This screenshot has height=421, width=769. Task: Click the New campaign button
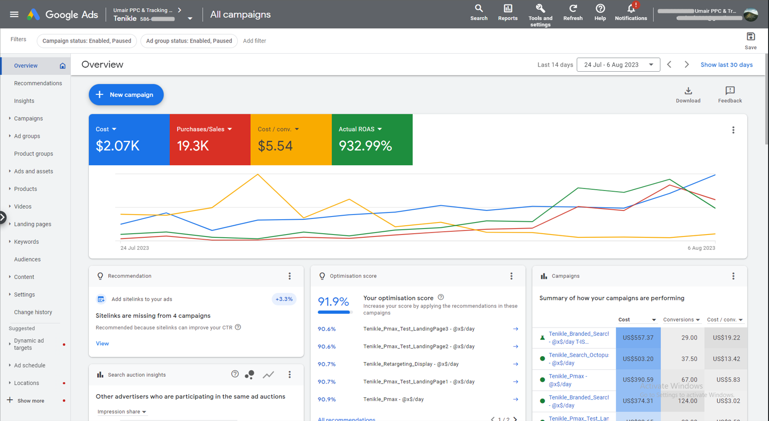coord(126,94)
